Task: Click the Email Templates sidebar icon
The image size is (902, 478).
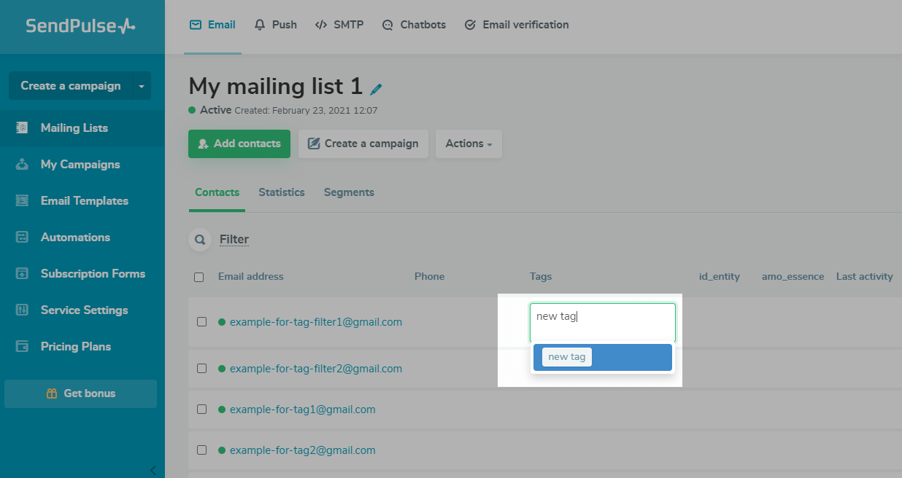Action: (x=23, y=201)
